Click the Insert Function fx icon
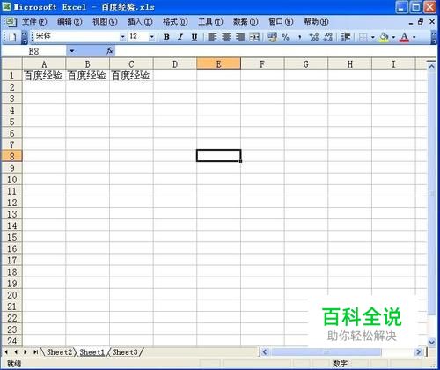 click(x=110, y=51)
